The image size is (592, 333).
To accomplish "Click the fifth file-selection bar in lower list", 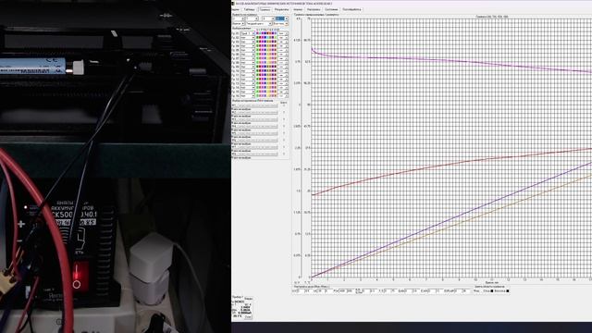I will pyautogui.click(x=255, y=133).
